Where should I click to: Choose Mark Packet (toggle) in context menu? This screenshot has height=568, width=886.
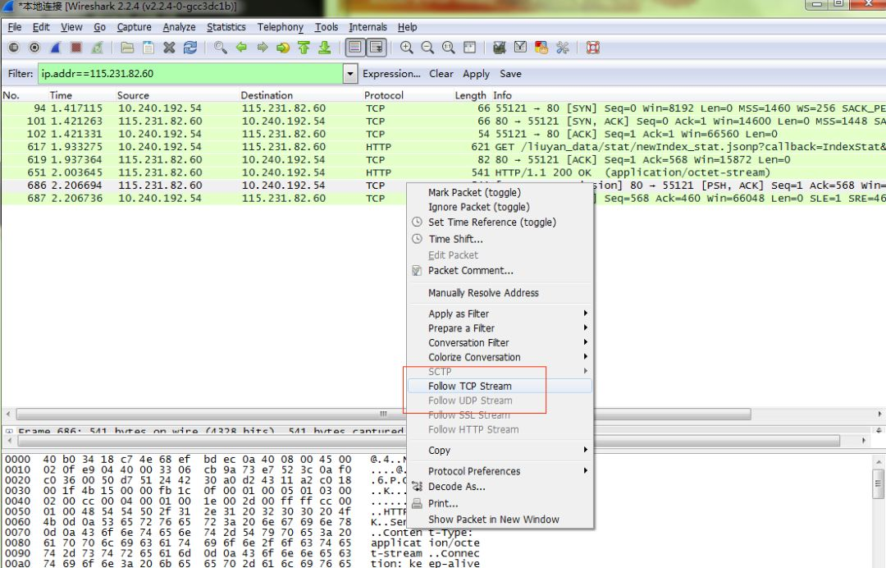pos(473,192)
